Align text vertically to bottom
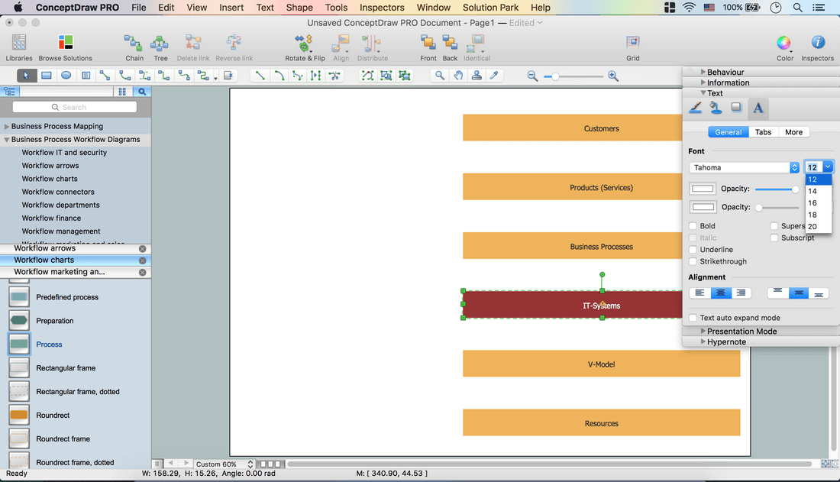 pos(819,293)
